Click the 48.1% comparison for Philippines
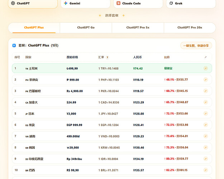The image size is (224, 179). pyautogui.click(x=170, y=79)
